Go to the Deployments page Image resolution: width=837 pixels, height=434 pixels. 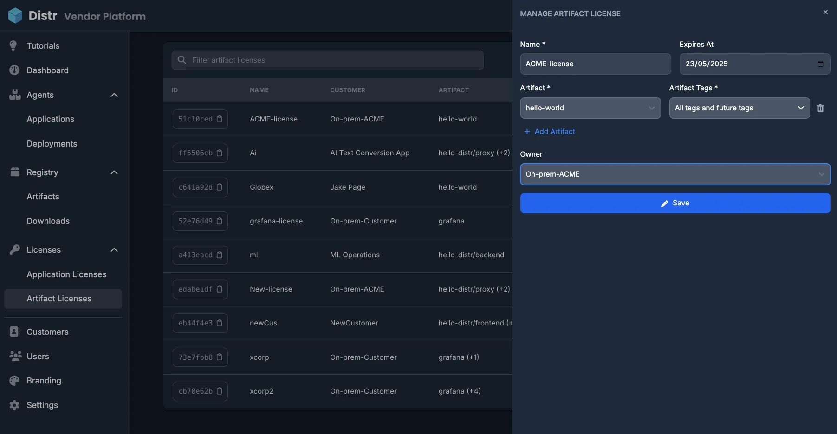pyautogui.click(x=52, y=143)
